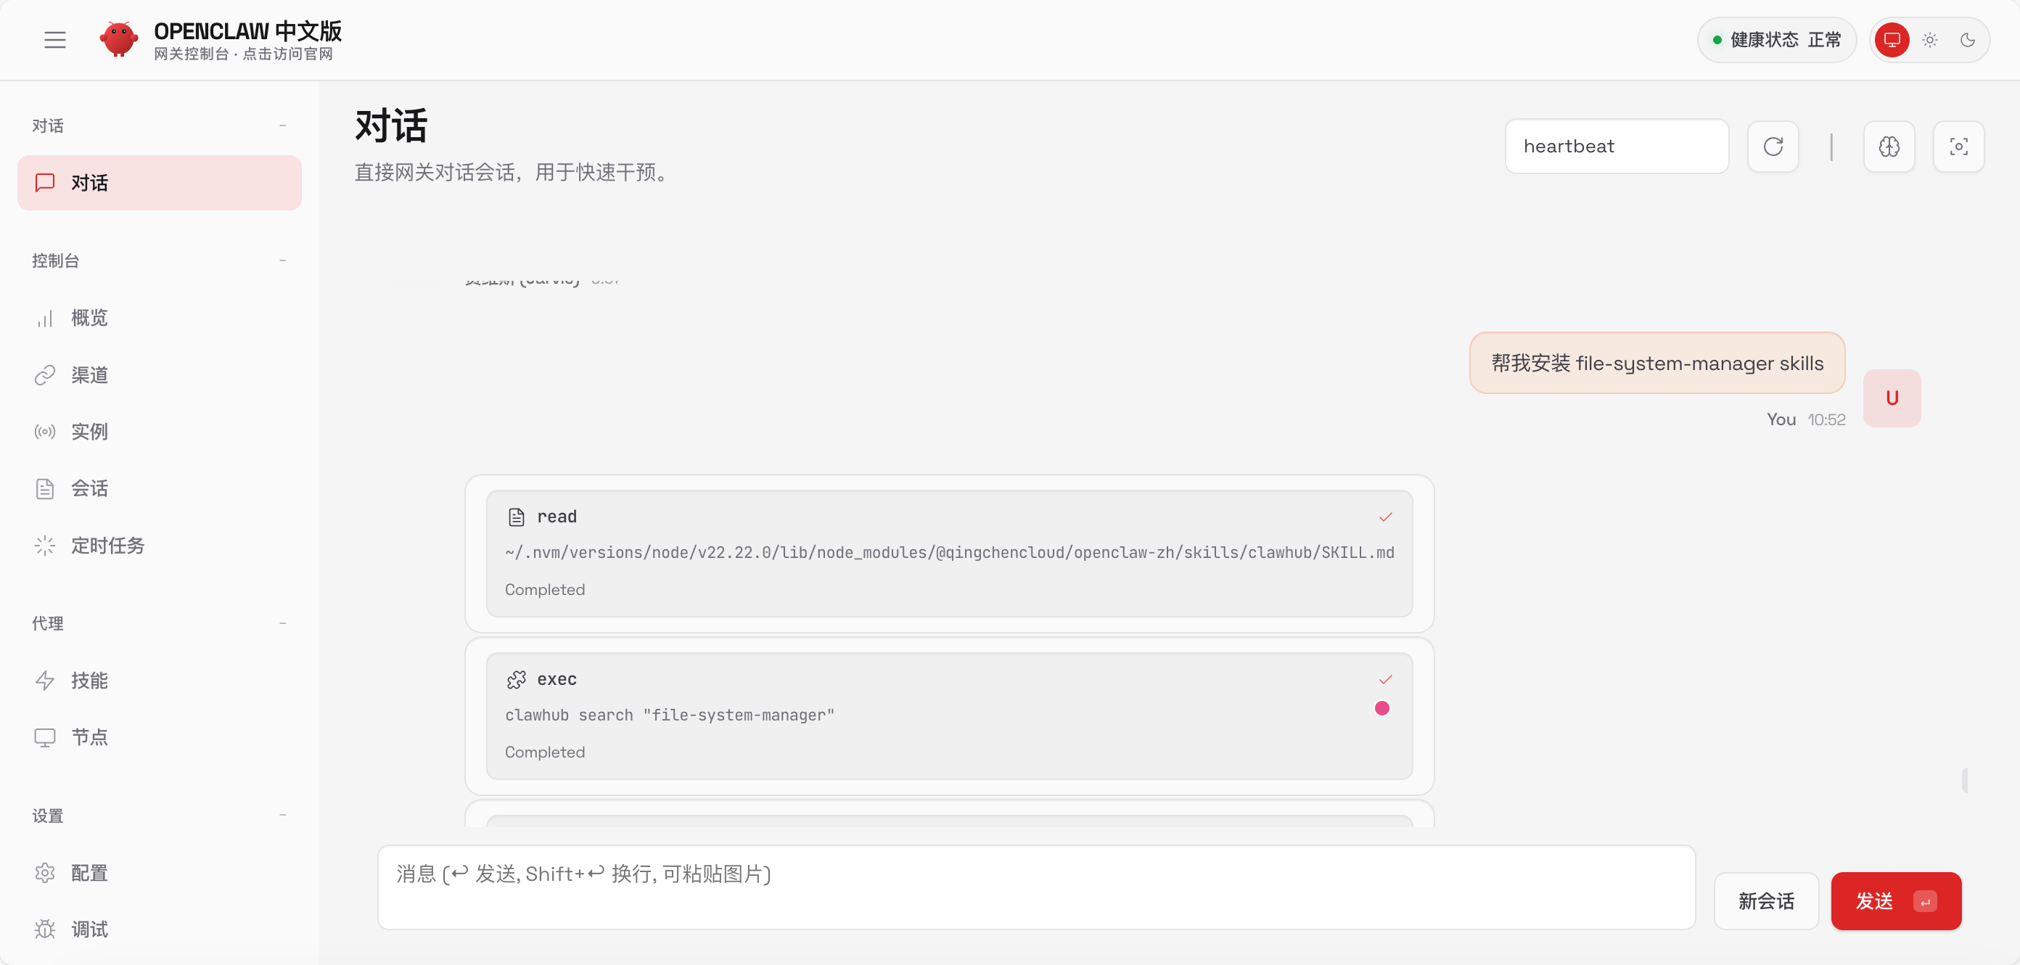
Task: Switch to light theme with the sun icon
Action: tap(1930, 39)
